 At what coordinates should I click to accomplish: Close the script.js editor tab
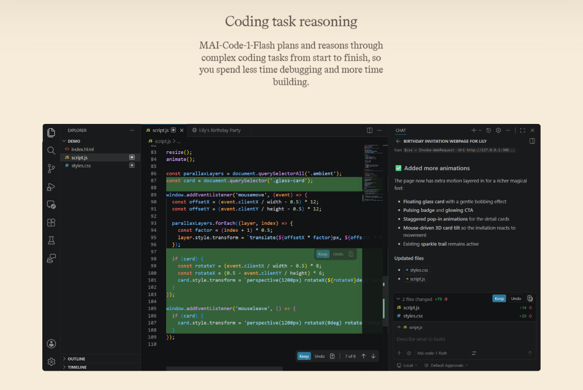coord(182,130)
